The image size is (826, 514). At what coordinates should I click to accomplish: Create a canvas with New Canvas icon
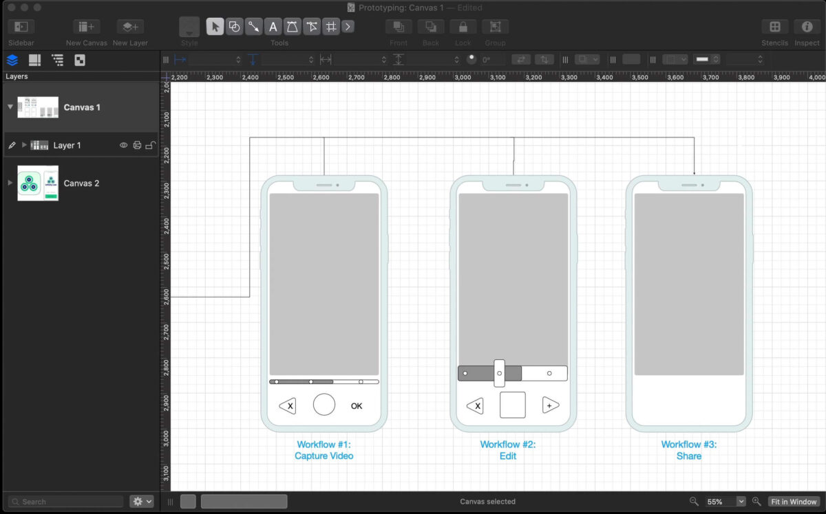pyautogui.click(x=85, y=27)
